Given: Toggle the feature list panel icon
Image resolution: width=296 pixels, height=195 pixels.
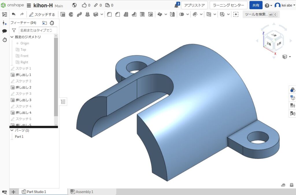Looking at the screenshot, I should point(5,14).
